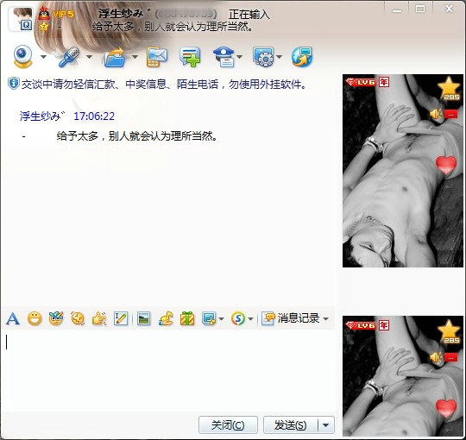Click the red heart on lower QQ show
Screen dimensions: 466x440
click(x=446, y=408)
